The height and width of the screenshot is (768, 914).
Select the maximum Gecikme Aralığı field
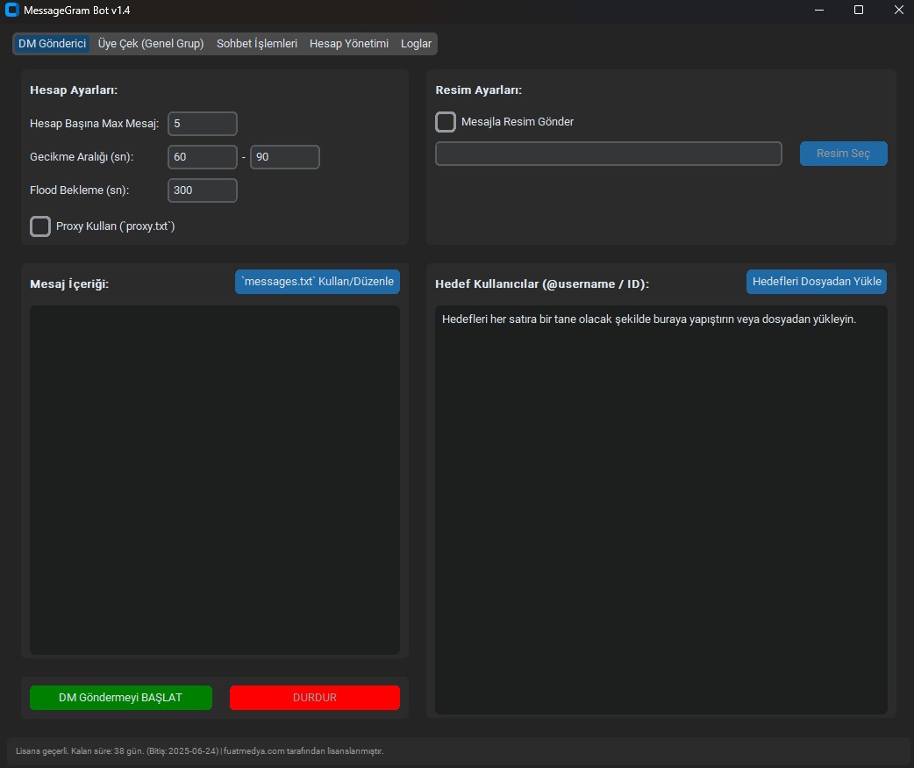(x=285, y=157)
